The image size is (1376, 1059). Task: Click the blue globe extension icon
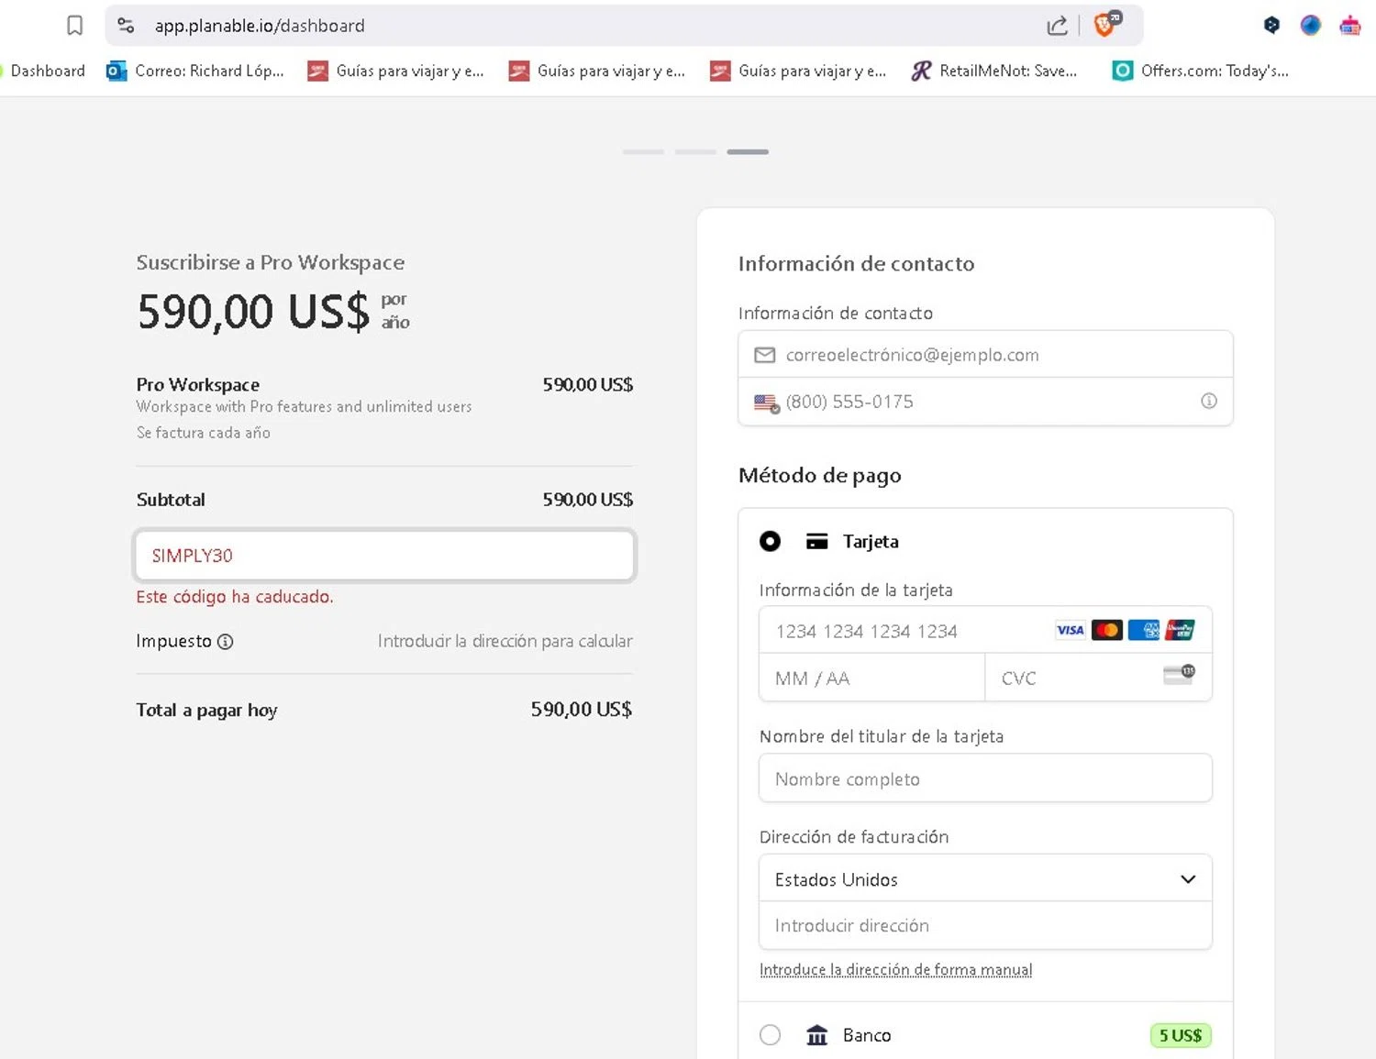pos(1311,26)
